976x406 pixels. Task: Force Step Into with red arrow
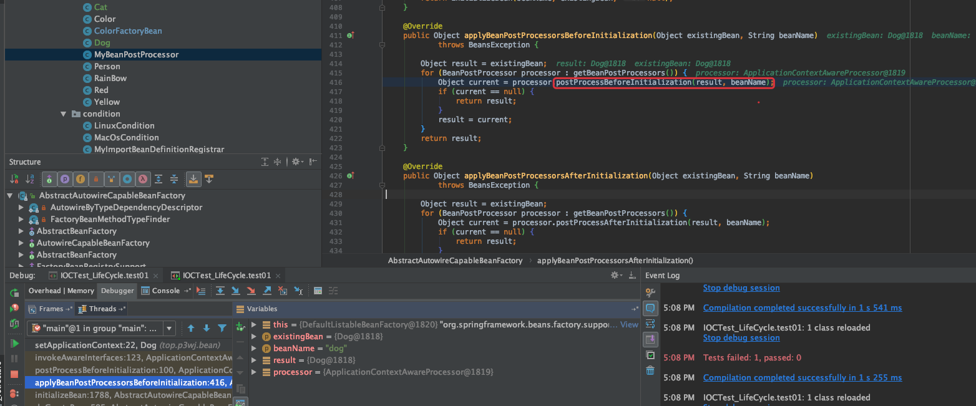(251, 291)
